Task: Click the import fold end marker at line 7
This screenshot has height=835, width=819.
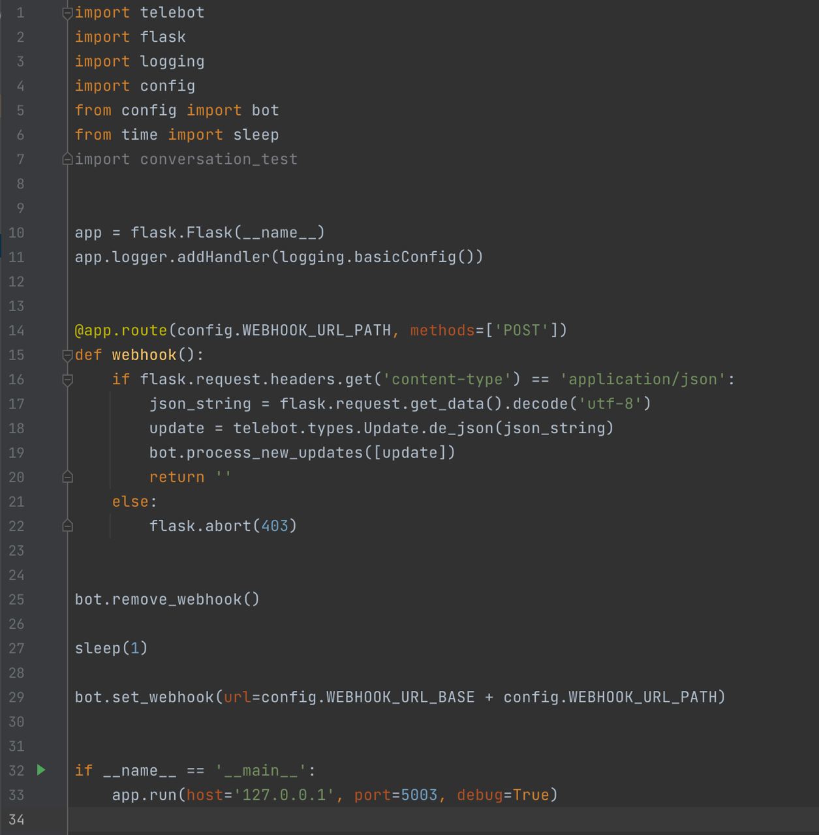Action: point(67,159)
